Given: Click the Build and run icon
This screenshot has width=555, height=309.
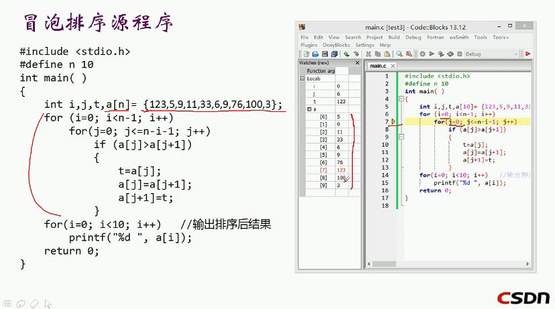Looking at the screenshot, I should click(441, 54).
